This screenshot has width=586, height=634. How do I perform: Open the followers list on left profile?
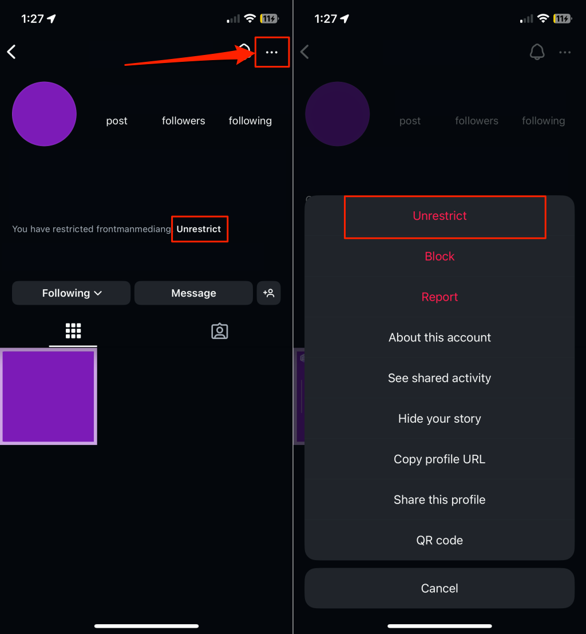184,120
